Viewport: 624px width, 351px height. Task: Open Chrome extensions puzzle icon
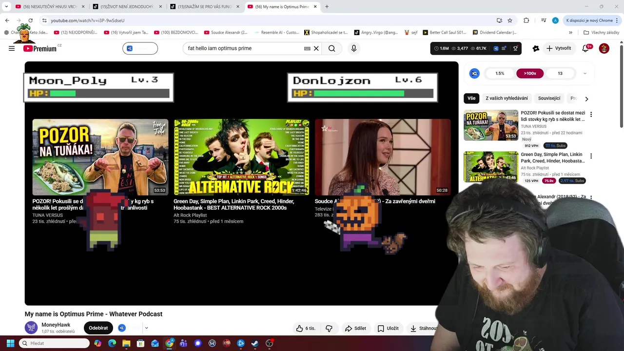(526, 20)
